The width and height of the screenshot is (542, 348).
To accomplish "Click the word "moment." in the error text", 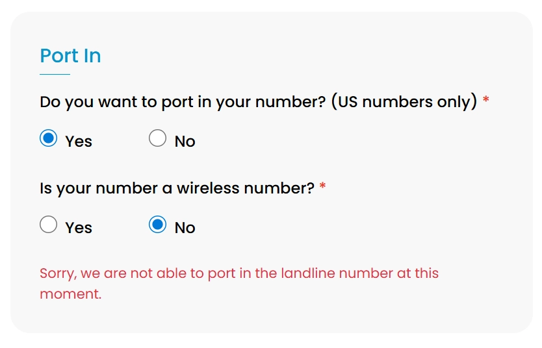I will pyautogui.click(x=71, y=293).
